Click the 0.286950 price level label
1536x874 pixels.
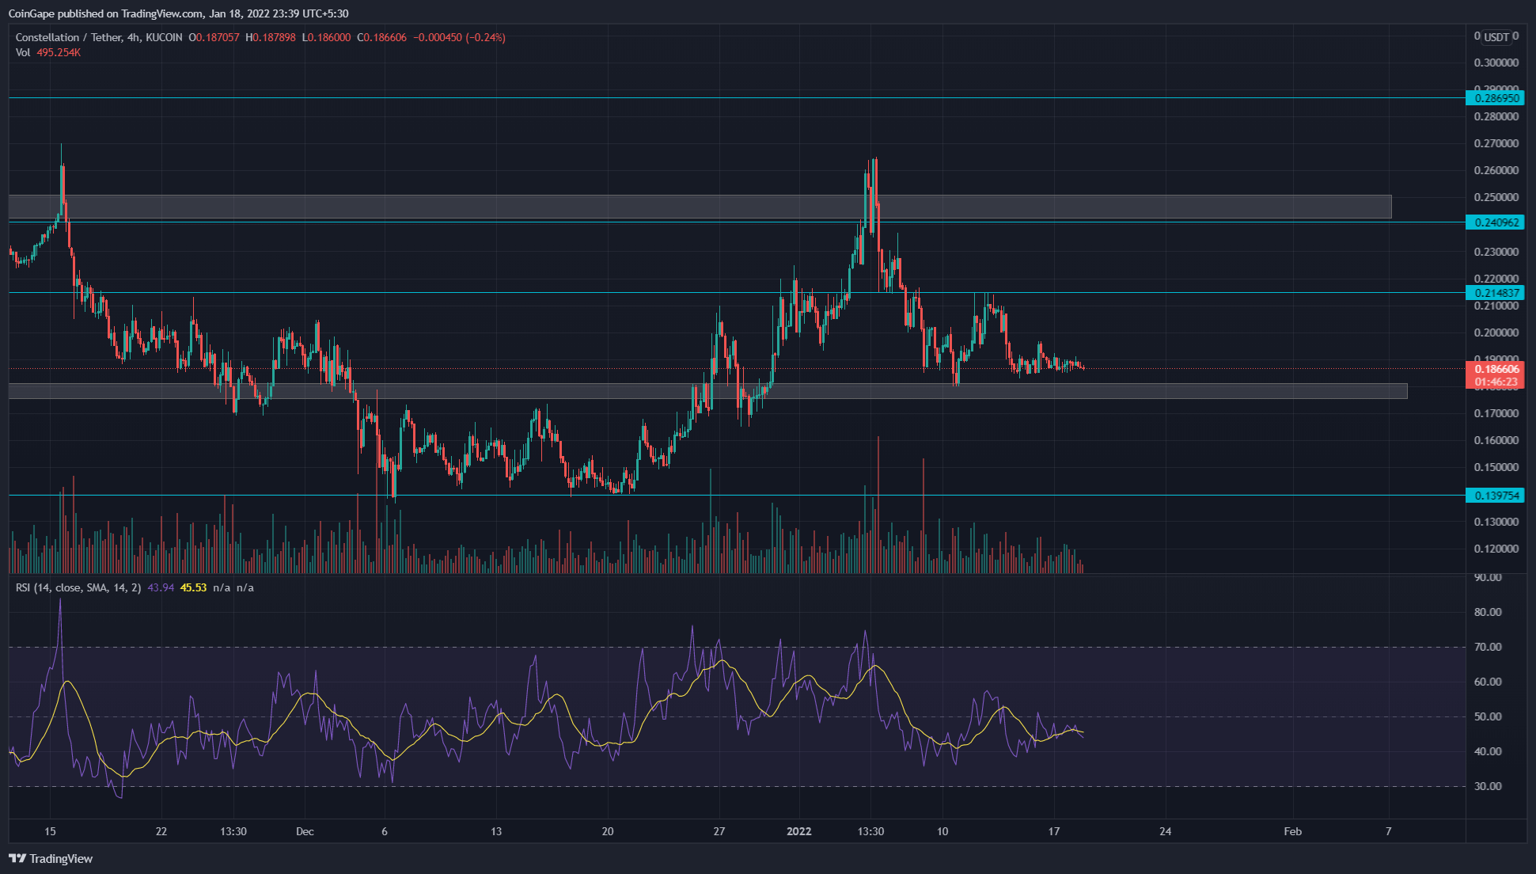(x=1494, y=98)
